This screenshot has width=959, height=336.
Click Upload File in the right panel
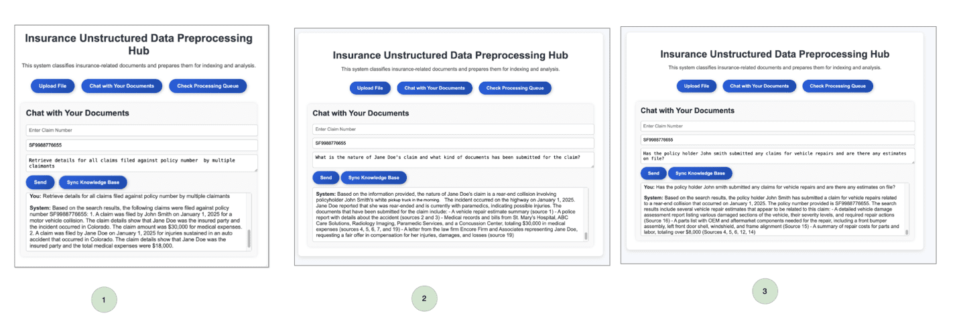697,86
